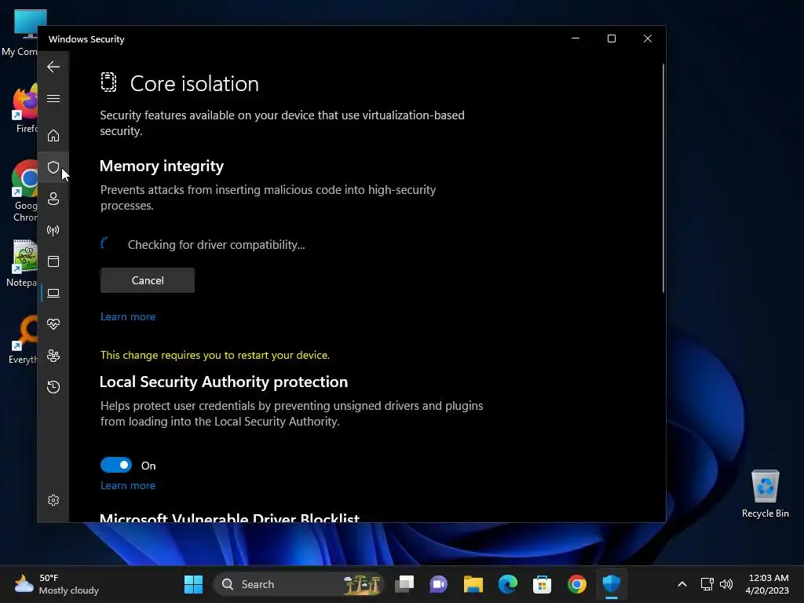Go back using the back arrow
Viewport: 804px width, 603px height.
tap(53, 67)
